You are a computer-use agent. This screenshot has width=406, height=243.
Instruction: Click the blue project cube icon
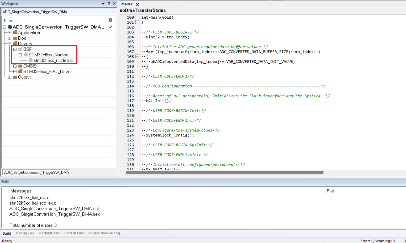pyautogui.click(x=10, y=27)
